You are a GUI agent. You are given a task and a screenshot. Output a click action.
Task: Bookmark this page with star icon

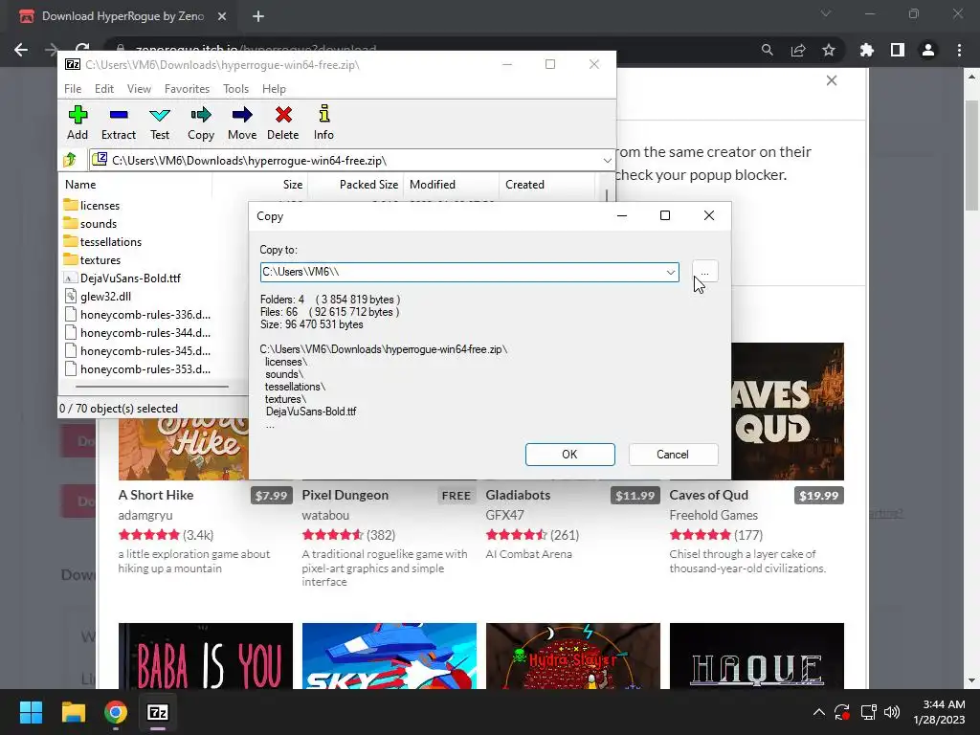[x=829, y=50]
